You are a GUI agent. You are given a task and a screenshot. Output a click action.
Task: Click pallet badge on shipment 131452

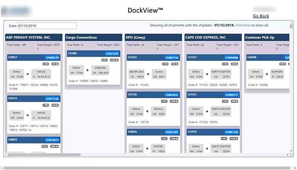[165, 64]
